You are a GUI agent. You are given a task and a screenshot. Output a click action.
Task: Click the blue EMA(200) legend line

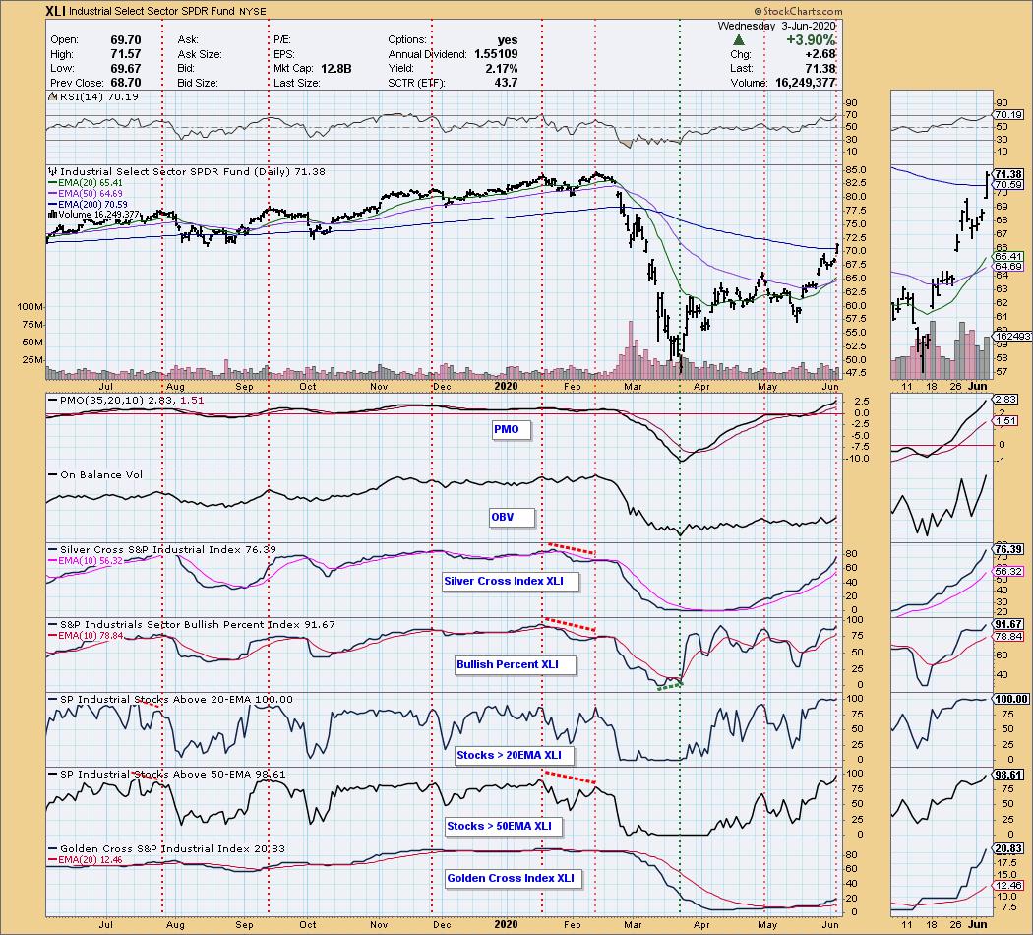tap(53, 205)
